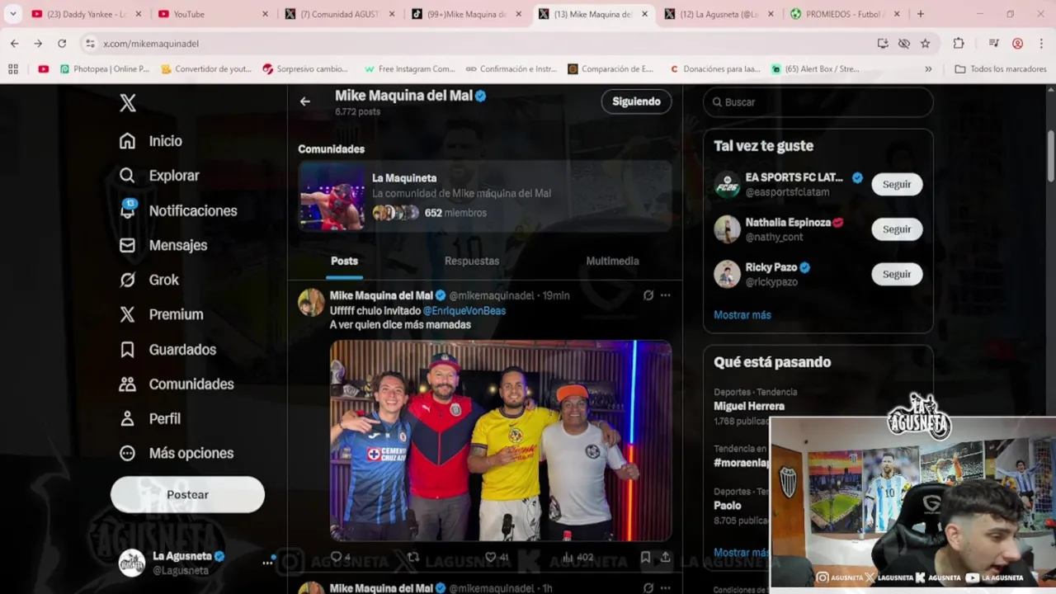Open Mensajes envelope in sidebar
This screenshot has height=594, width=1056.
[163, 245]
